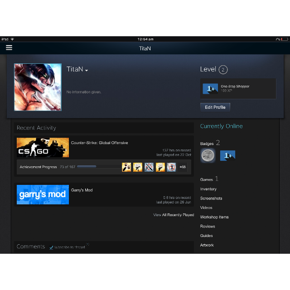
Task: Click the first CS:GO achievement icon
Action: pos(126,167)
